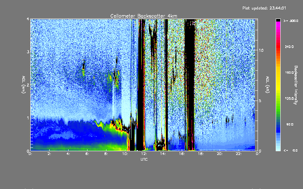The width and height of the screenshot is (303, 189).
Task: Click the "240.0" colorbar label
Action: (289, 46)
